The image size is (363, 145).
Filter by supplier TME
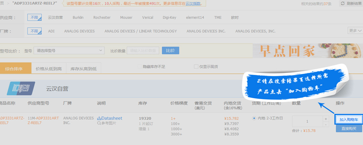click(218, 17)
